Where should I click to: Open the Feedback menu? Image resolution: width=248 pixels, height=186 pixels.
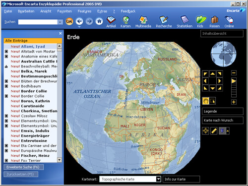(x=128, y=11)
